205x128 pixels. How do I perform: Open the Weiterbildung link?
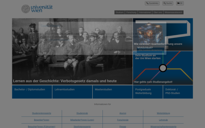[x=163, y=113]
